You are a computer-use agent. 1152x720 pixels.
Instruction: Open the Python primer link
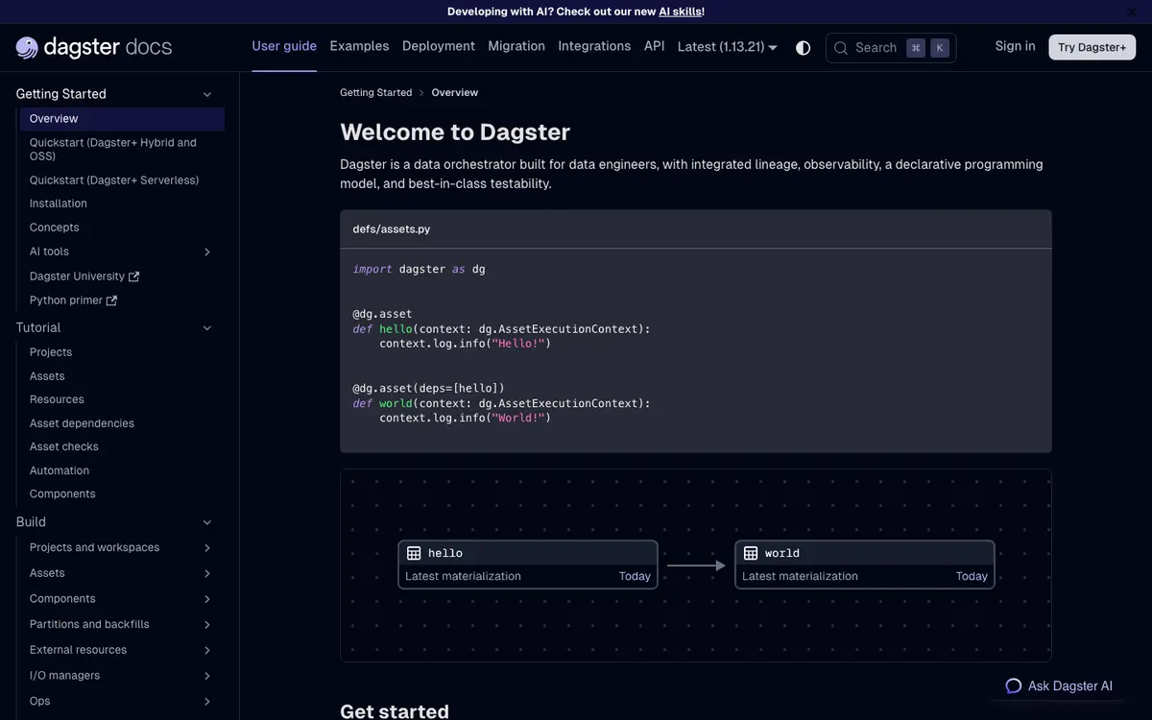click(73, 300)
